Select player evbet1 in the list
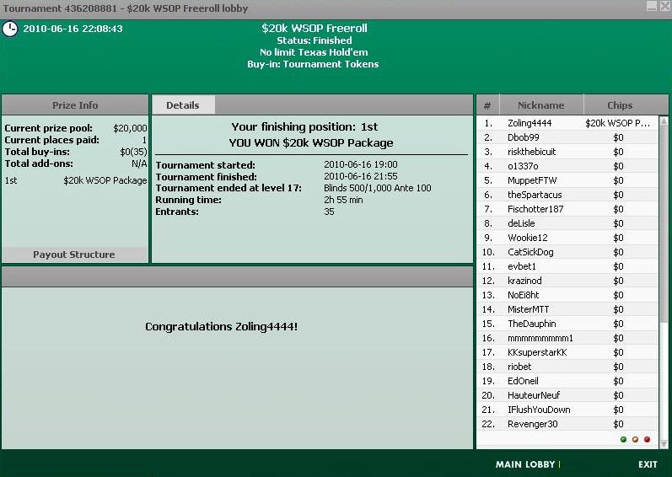This screenshot has width=672, height=477. click(x=567, y=266)
